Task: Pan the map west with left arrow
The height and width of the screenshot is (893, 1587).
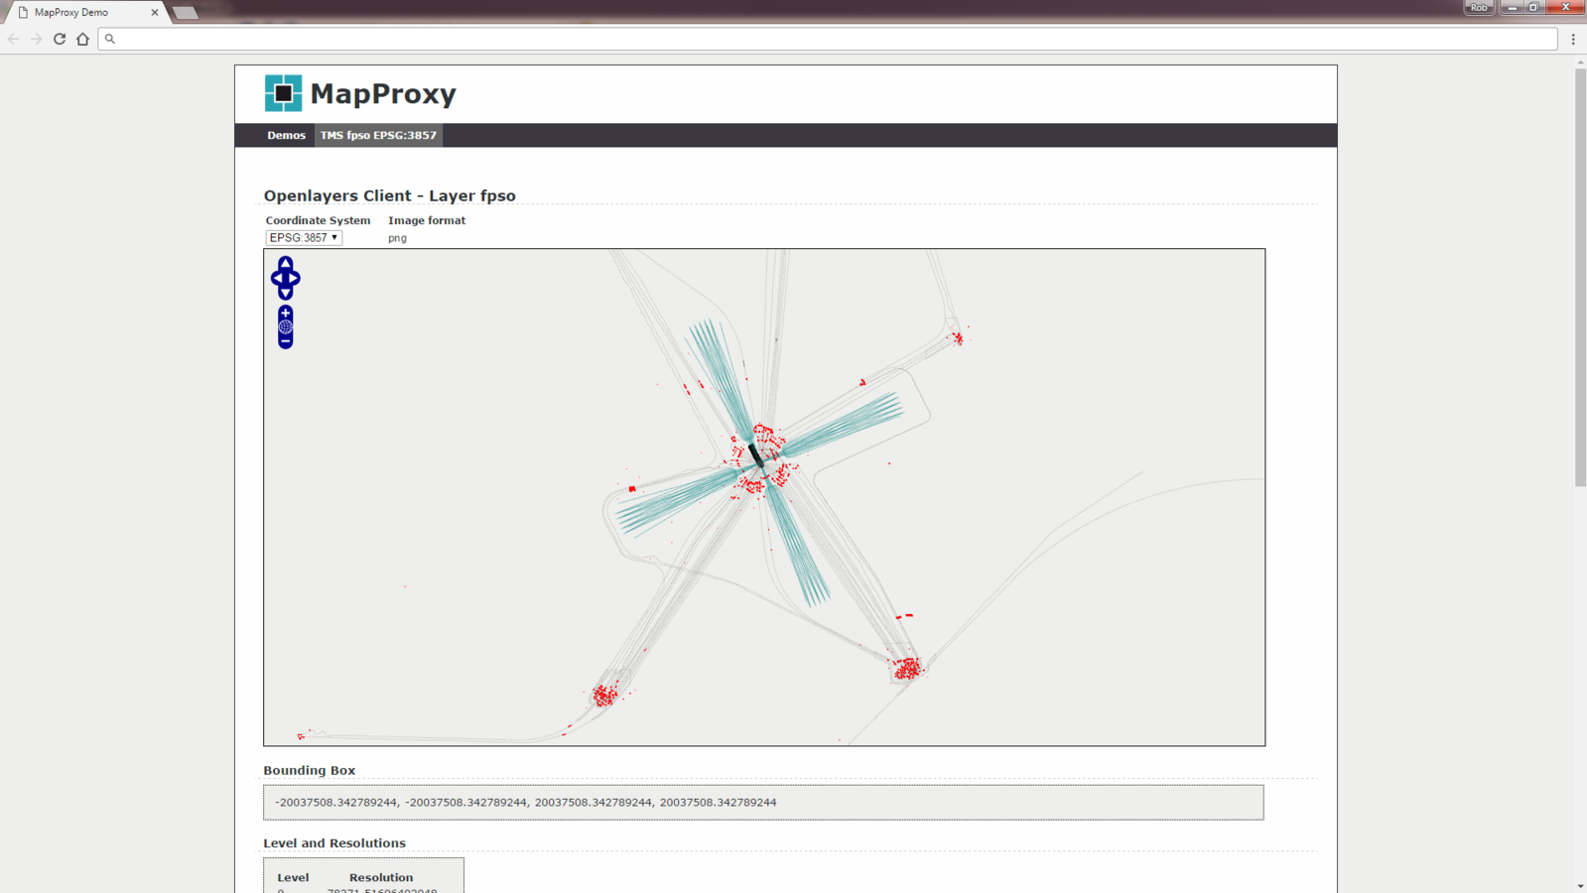Action: click(277, 279)
